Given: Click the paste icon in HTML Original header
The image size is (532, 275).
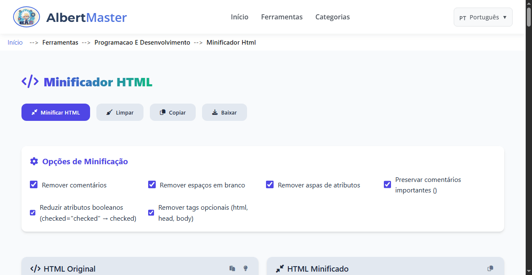Looking at the screenshot, I should click(232, 268).
